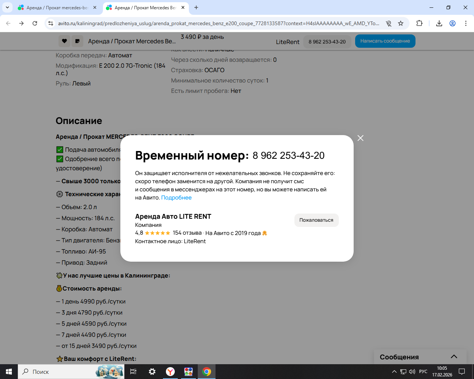
Task: Click the Подробнее link in popup
Action: 176,198
